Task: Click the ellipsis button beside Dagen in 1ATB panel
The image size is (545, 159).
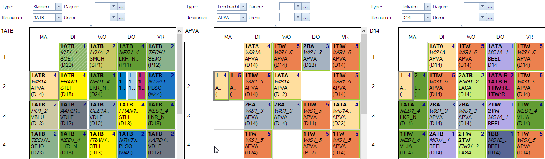Action: click(121, 7)
